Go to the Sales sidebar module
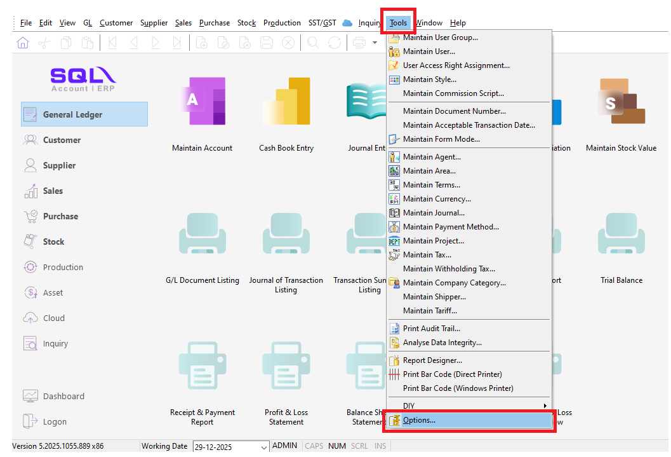The width and height of the screenshot is (671, 457). point(53,191)
